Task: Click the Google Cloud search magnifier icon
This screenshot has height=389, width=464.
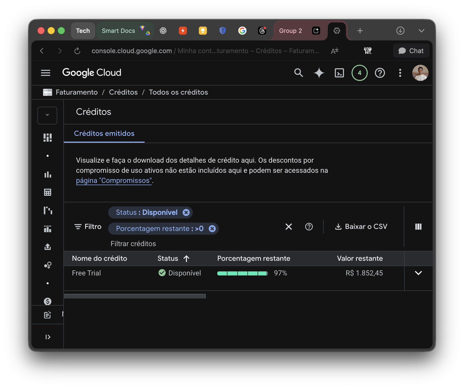Action: click(299, 73)
